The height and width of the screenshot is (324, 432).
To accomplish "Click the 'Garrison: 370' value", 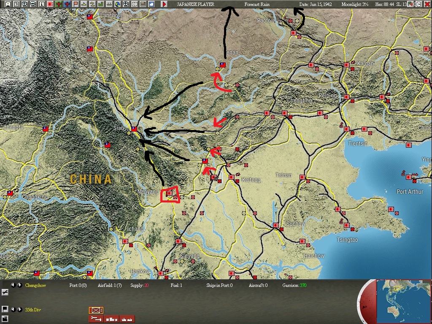I will tap(294, 286).
